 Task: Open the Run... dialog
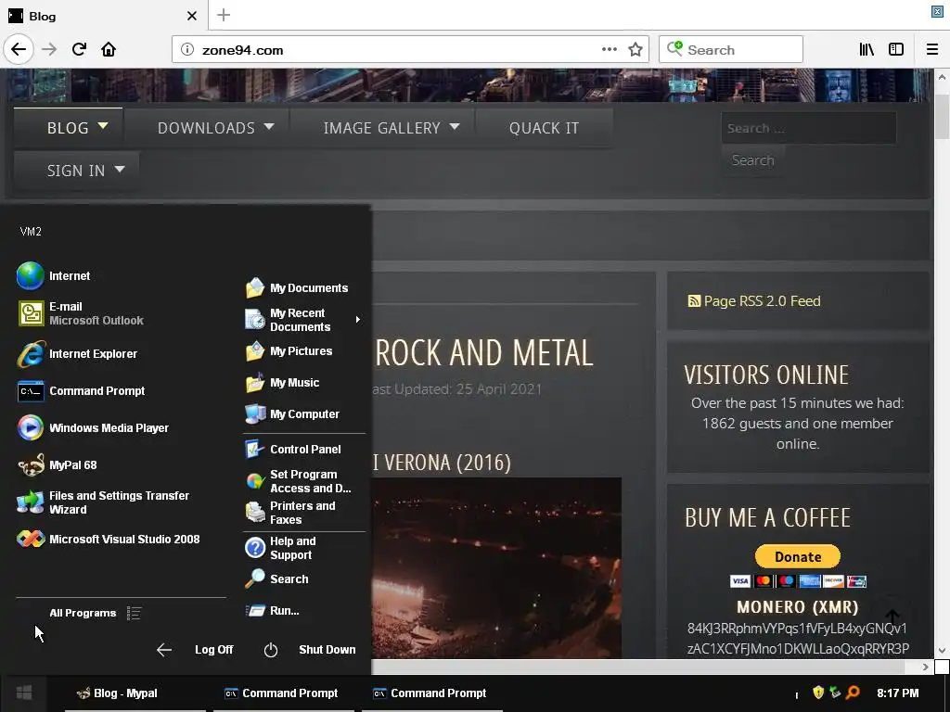(x=272, y=611)
